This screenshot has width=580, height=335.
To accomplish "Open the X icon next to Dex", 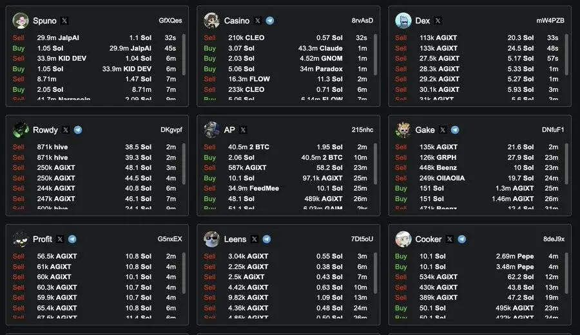I will pyautogui.click(x=438, y=21).
